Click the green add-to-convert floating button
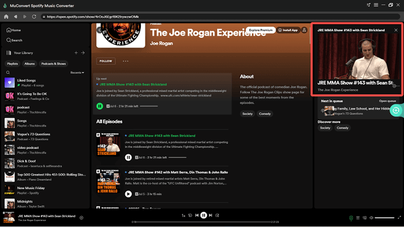 tap(396, 110)
